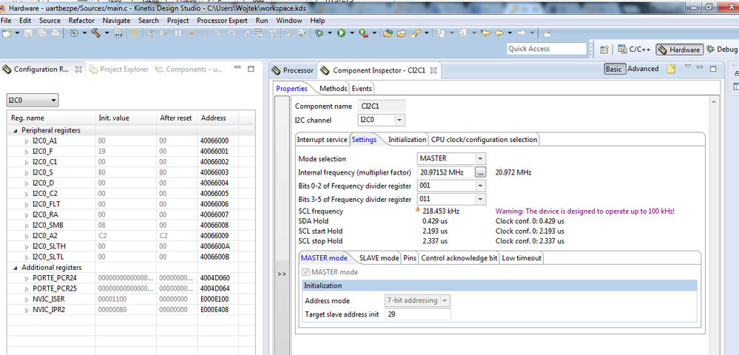Switch inspector view to Advanced
739x355 pixels.
(x=643, y=69)
